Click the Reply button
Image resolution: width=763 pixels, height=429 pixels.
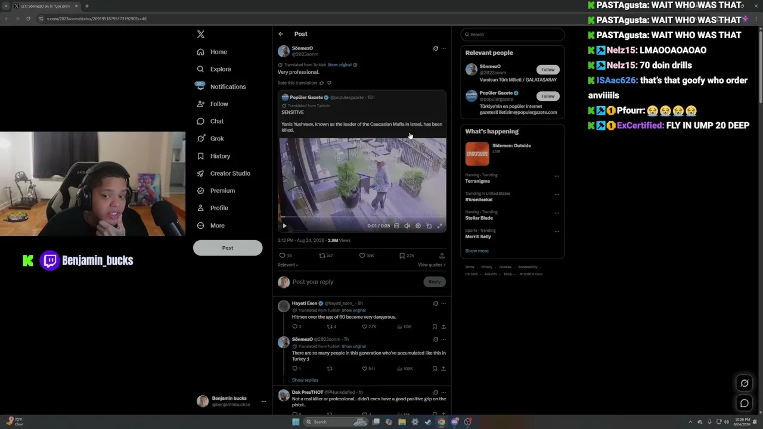click(x=435, y=282)
